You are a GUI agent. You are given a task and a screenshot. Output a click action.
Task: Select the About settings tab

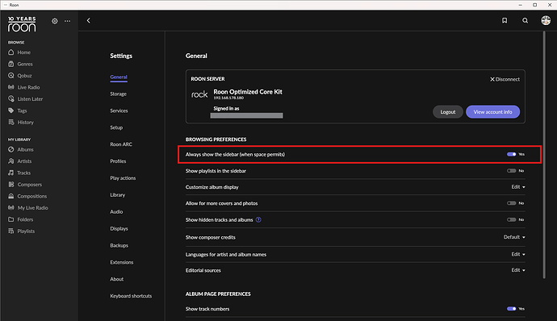pos(117,279)
